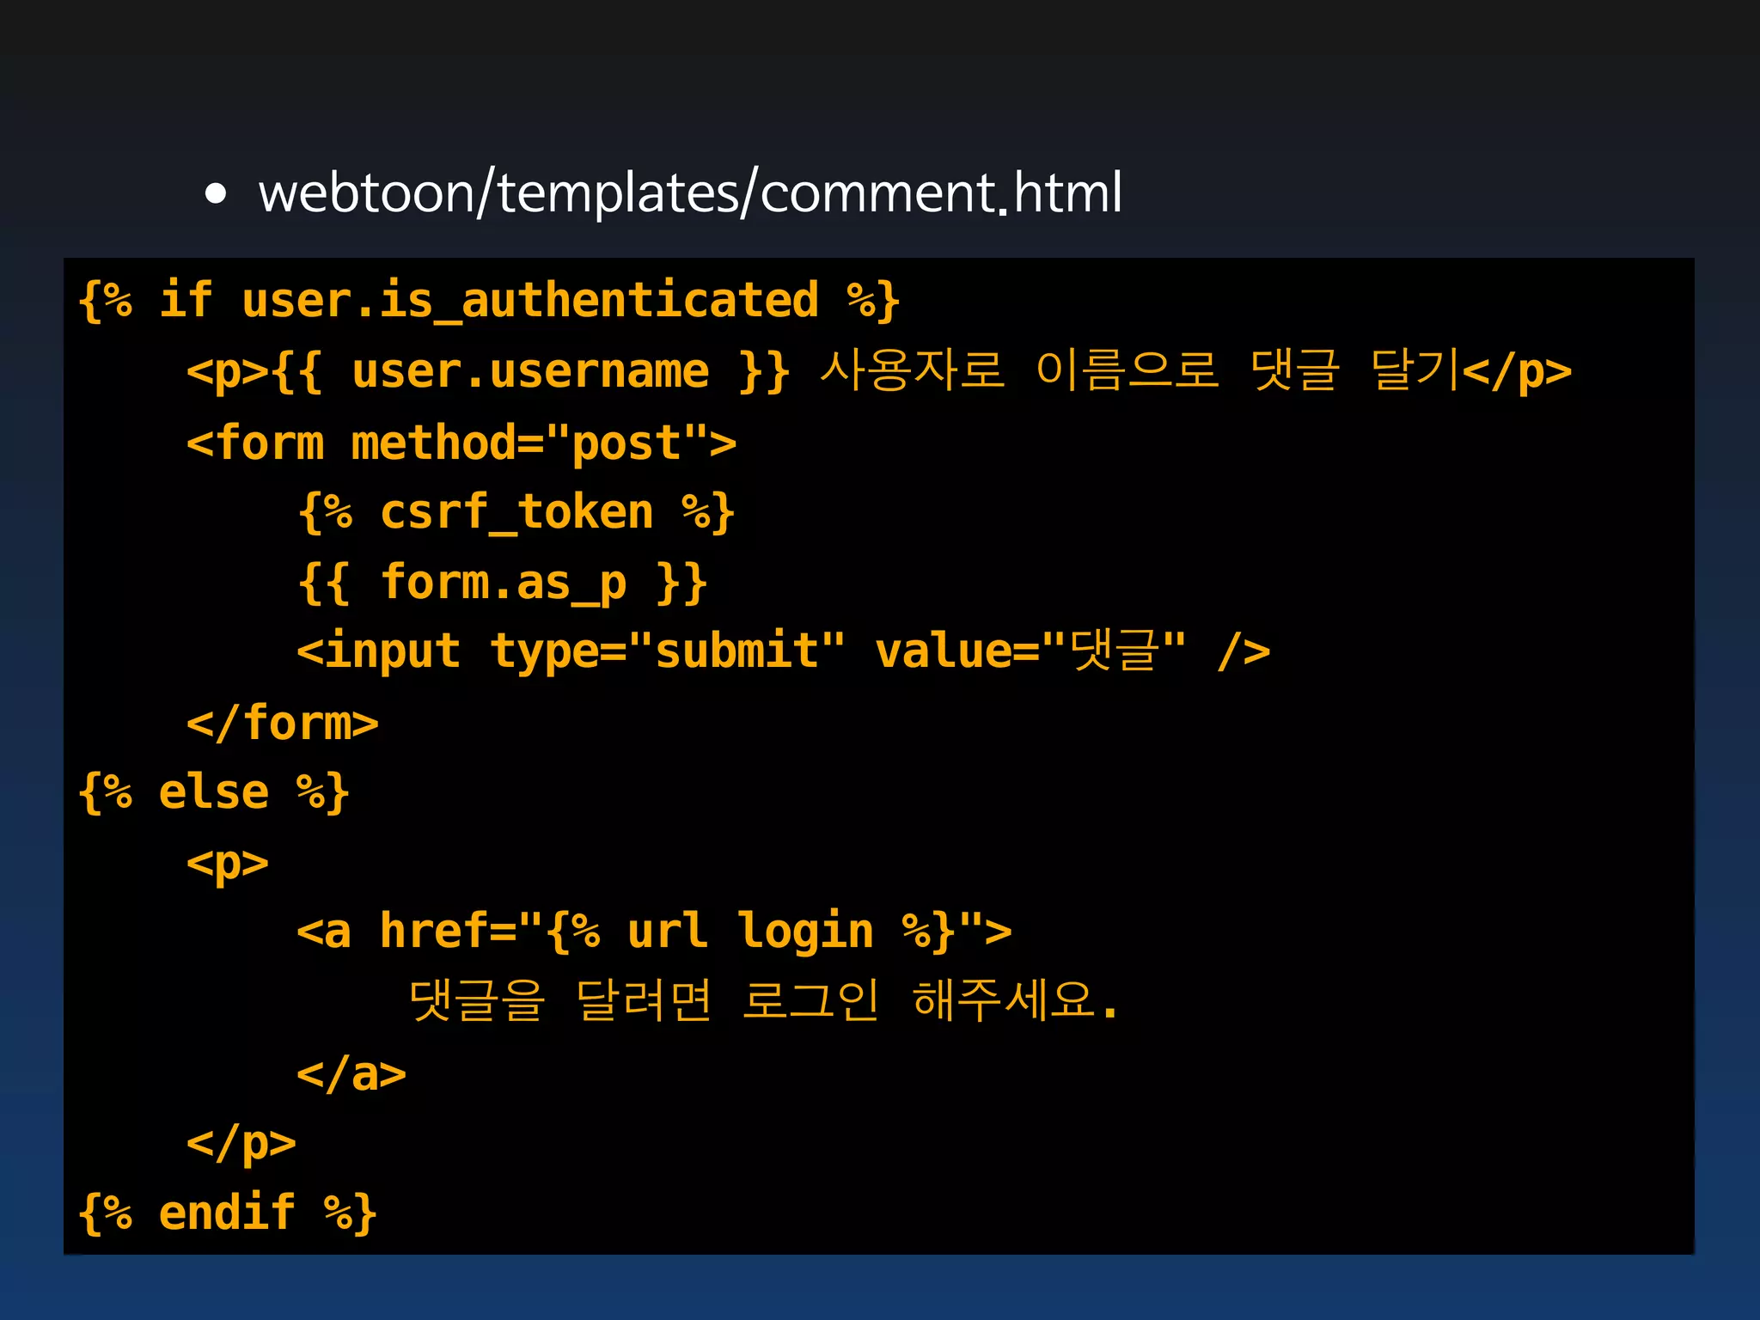
Task: Click the '</a>' closing tag
Action: 351,1074
